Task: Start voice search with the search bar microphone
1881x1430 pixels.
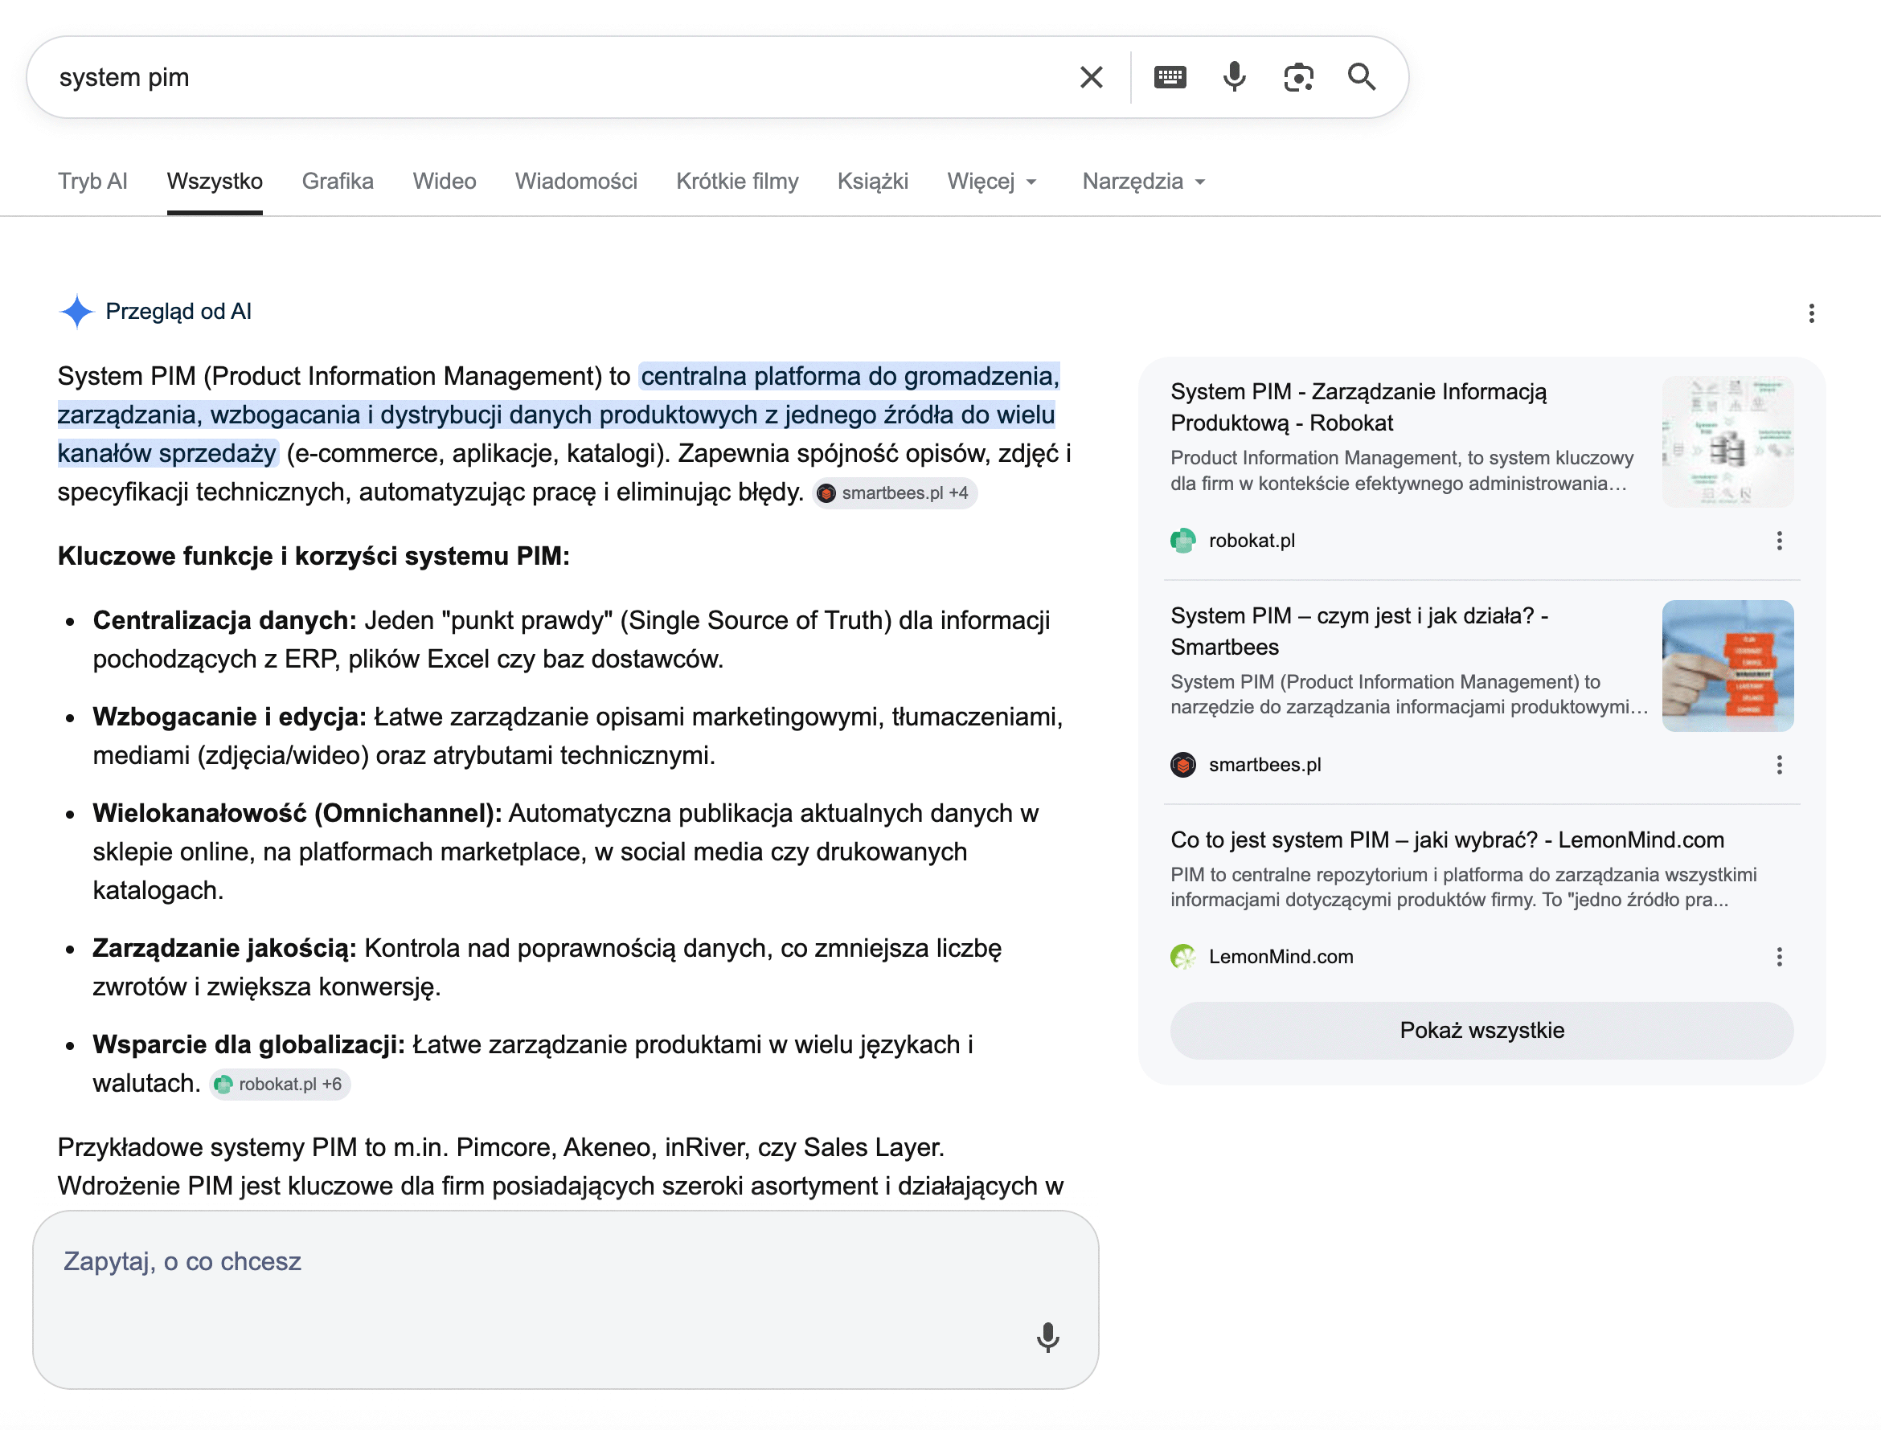Action: point(1234,77)
